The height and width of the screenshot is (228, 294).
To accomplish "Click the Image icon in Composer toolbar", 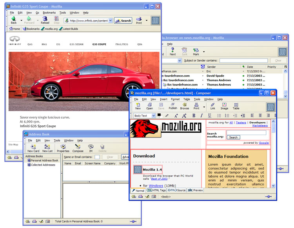I will coord(224,106).
